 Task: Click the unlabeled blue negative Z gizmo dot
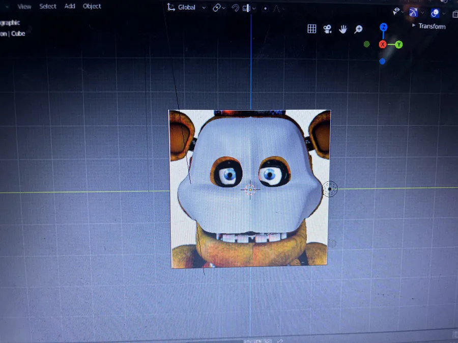[x=382, y=61]
